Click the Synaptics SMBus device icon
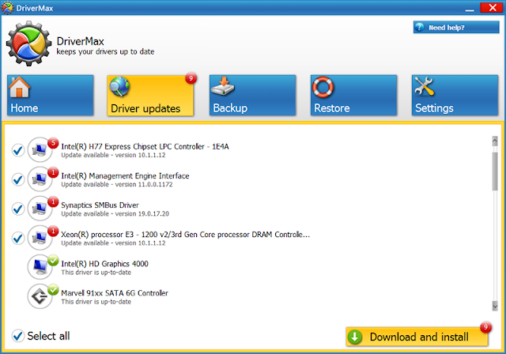 point(40,209)
